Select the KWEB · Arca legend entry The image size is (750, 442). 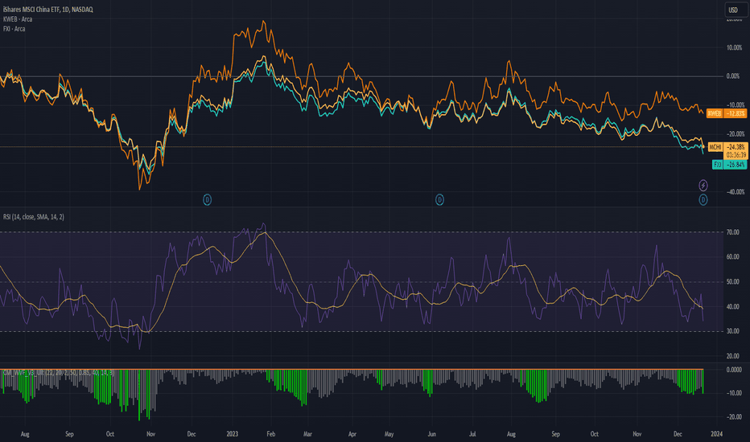click(18, 19)
